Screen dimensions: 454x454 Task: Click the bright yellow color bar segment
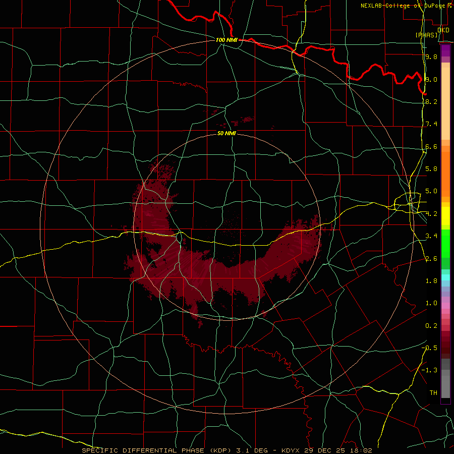[x=445, y=216]
